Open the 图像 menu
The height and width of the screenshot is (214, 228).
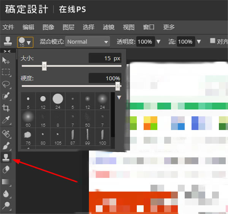pyautogui.click(x=48, y=27)
